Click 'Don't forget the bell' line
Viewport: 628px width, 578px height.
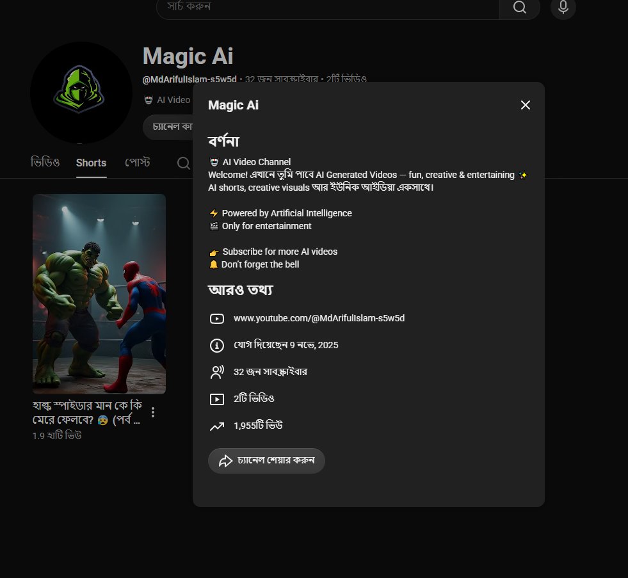click(x=260, y=264)
